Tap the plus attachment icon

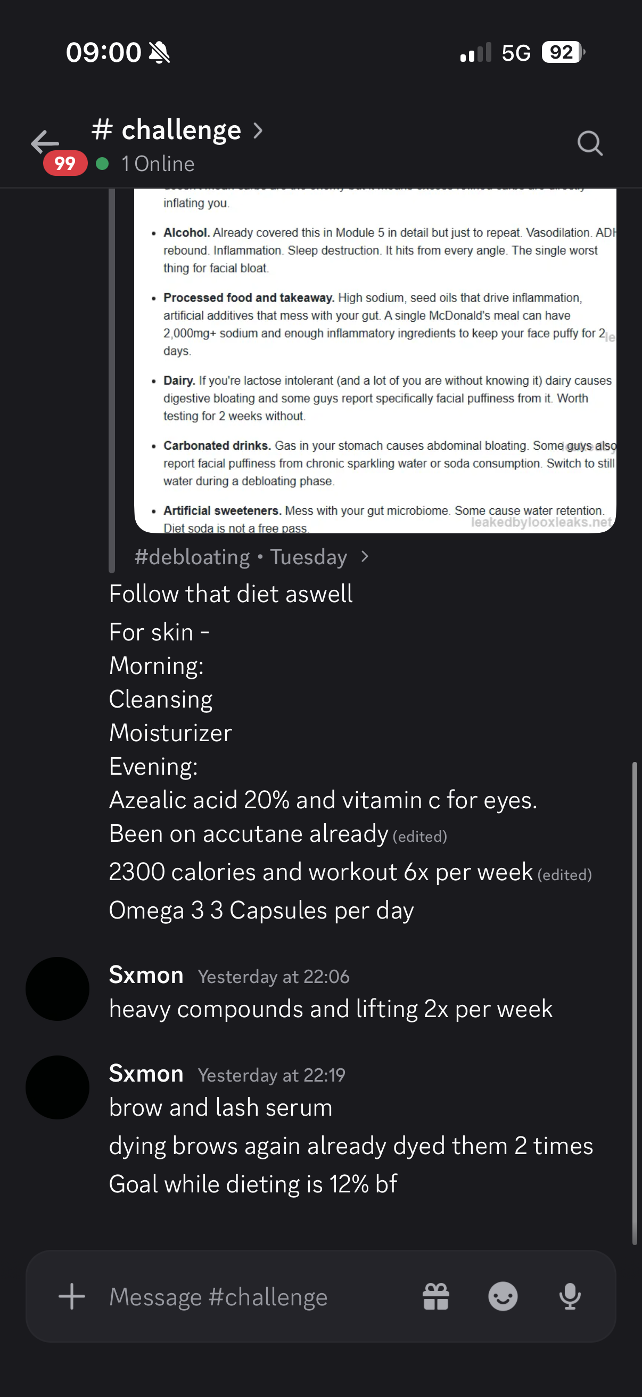tap(72, 1297)
